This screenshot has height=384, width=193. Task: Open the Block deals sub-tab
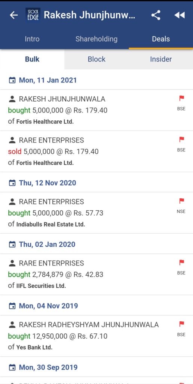point(96,59)
